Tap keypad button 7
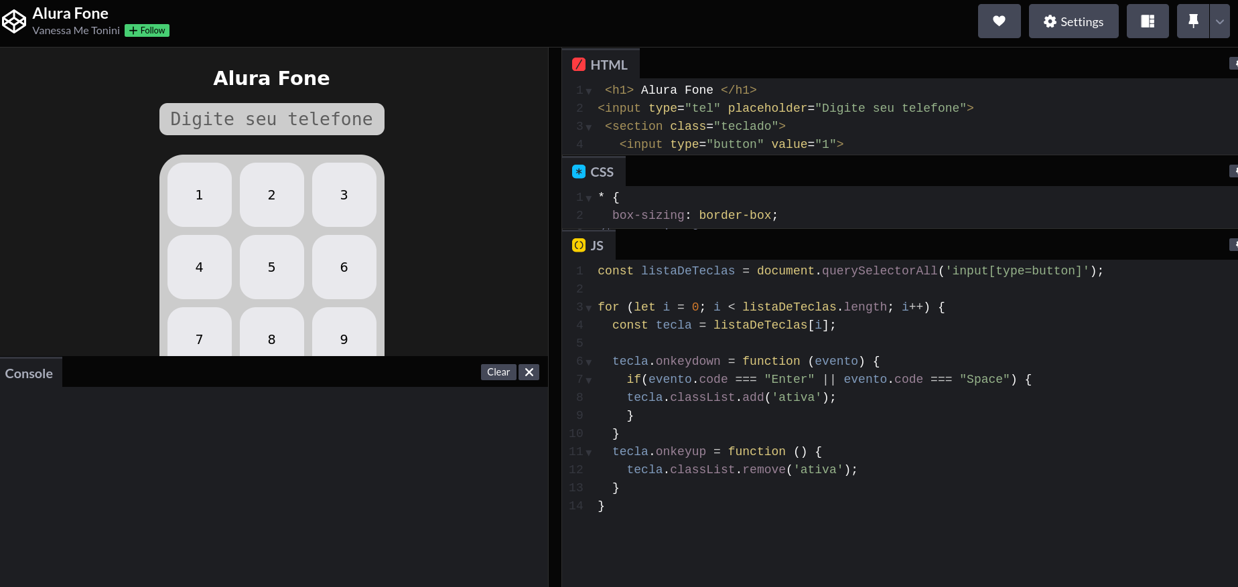This screenshot has width=1238, height=587. click(x=200, y=332)
